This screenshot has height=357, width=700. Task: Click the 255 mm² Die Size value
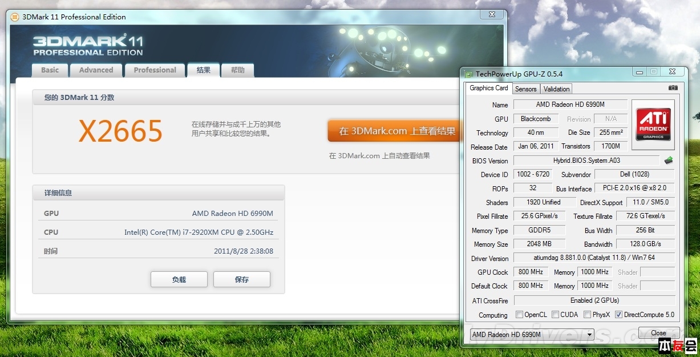click(611, 133)
